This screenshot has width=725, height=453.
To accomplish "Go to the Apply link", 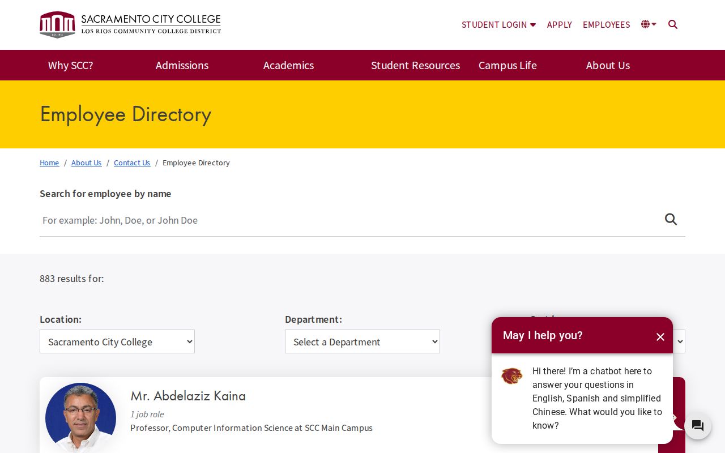I will 560,24.
